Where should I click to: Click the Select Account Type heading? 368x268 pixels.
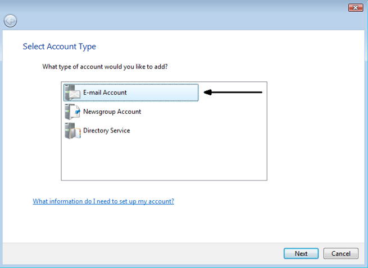point(59,47)
